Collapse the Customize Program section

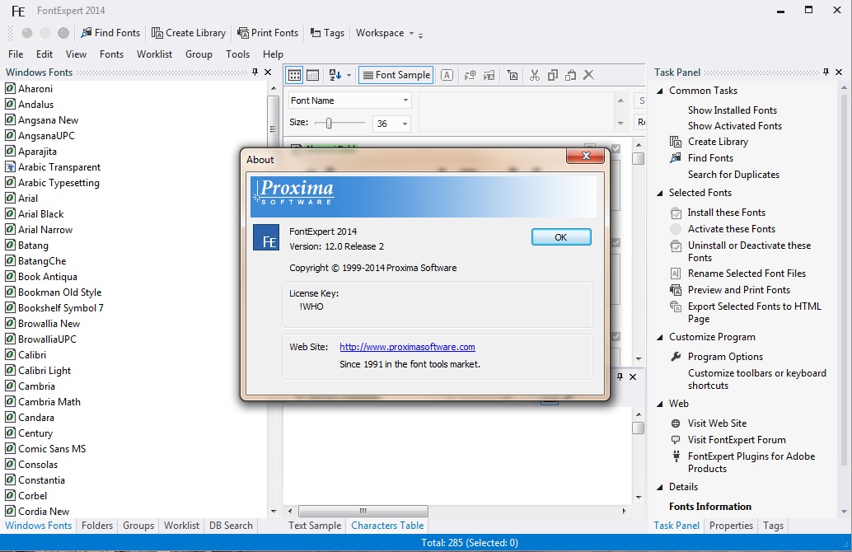pyautogui.click(x=660, y=338)
